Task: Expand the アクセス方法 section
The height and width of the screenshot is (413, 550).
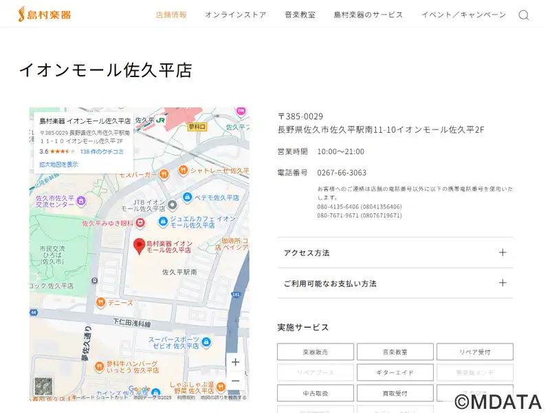Action: pyautogui.click(x=395, y=253)
